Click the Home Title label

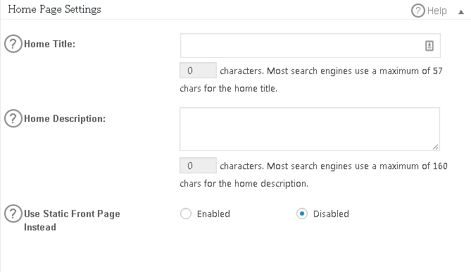[49, 44]
